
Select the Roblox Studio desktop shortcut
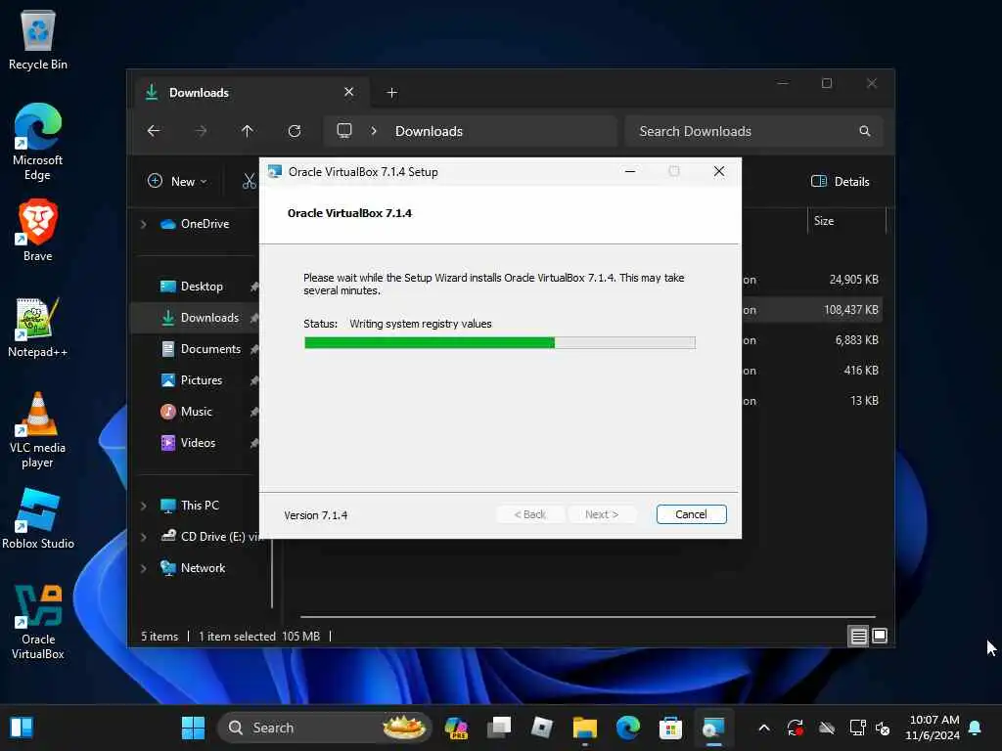point(38,518)
